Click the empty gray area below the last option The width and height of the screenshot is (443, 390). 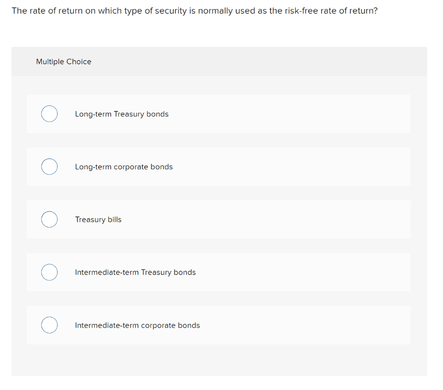point(219,360)
